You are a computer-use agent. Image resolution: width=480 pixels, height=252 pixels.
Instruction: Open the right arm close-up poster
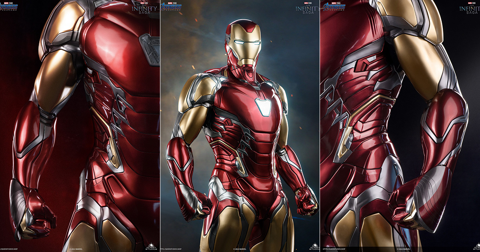click(x=400, y=126)
